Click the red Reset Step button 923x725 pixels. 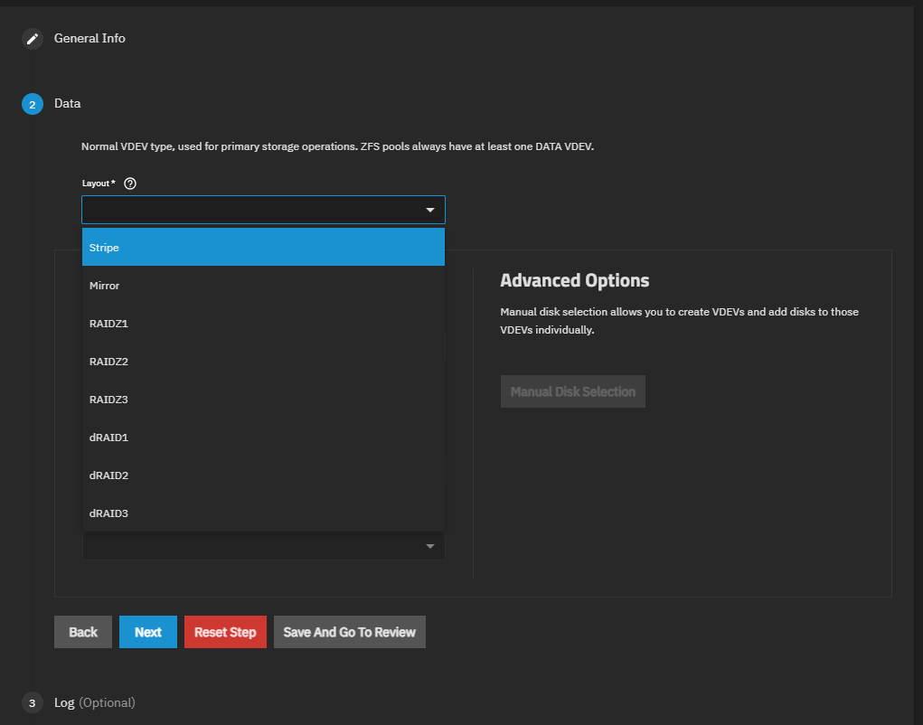point(225,632)
